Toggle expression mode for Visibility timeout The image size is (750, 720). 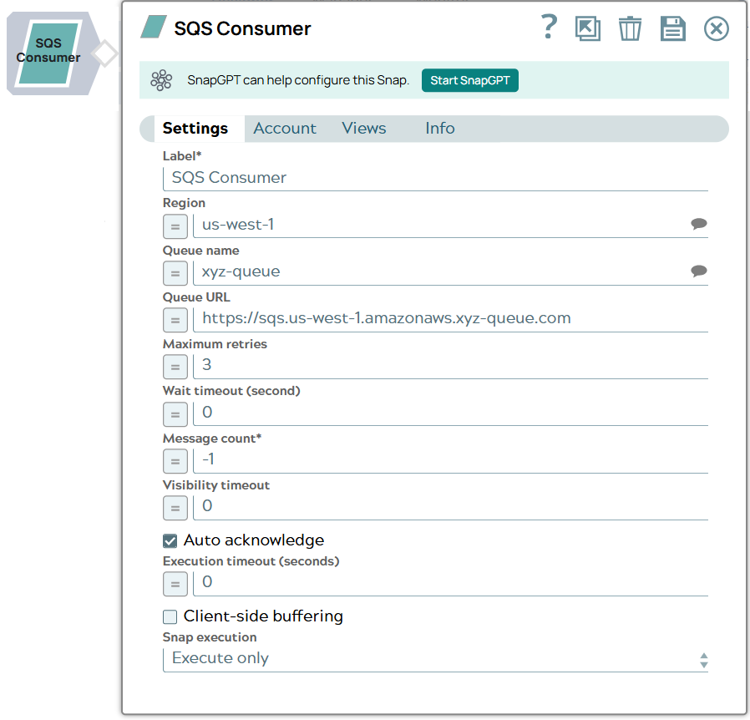(x=175, y=507)
